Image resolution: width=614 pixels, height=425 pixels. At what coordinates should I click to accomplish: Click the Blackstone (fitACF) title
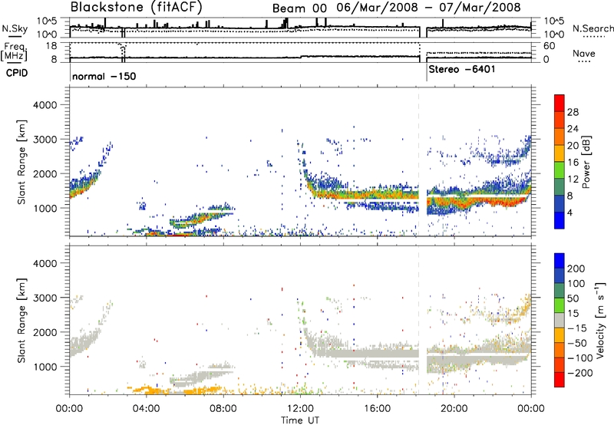pyautogui.click(x=137, y=7)
